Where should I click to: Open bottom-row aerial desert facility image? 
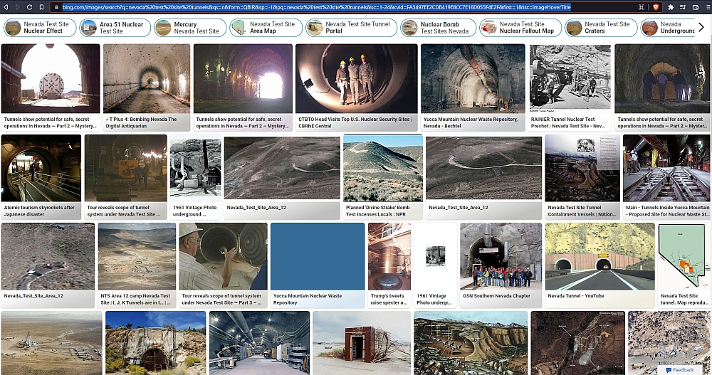tap(52, 343)
